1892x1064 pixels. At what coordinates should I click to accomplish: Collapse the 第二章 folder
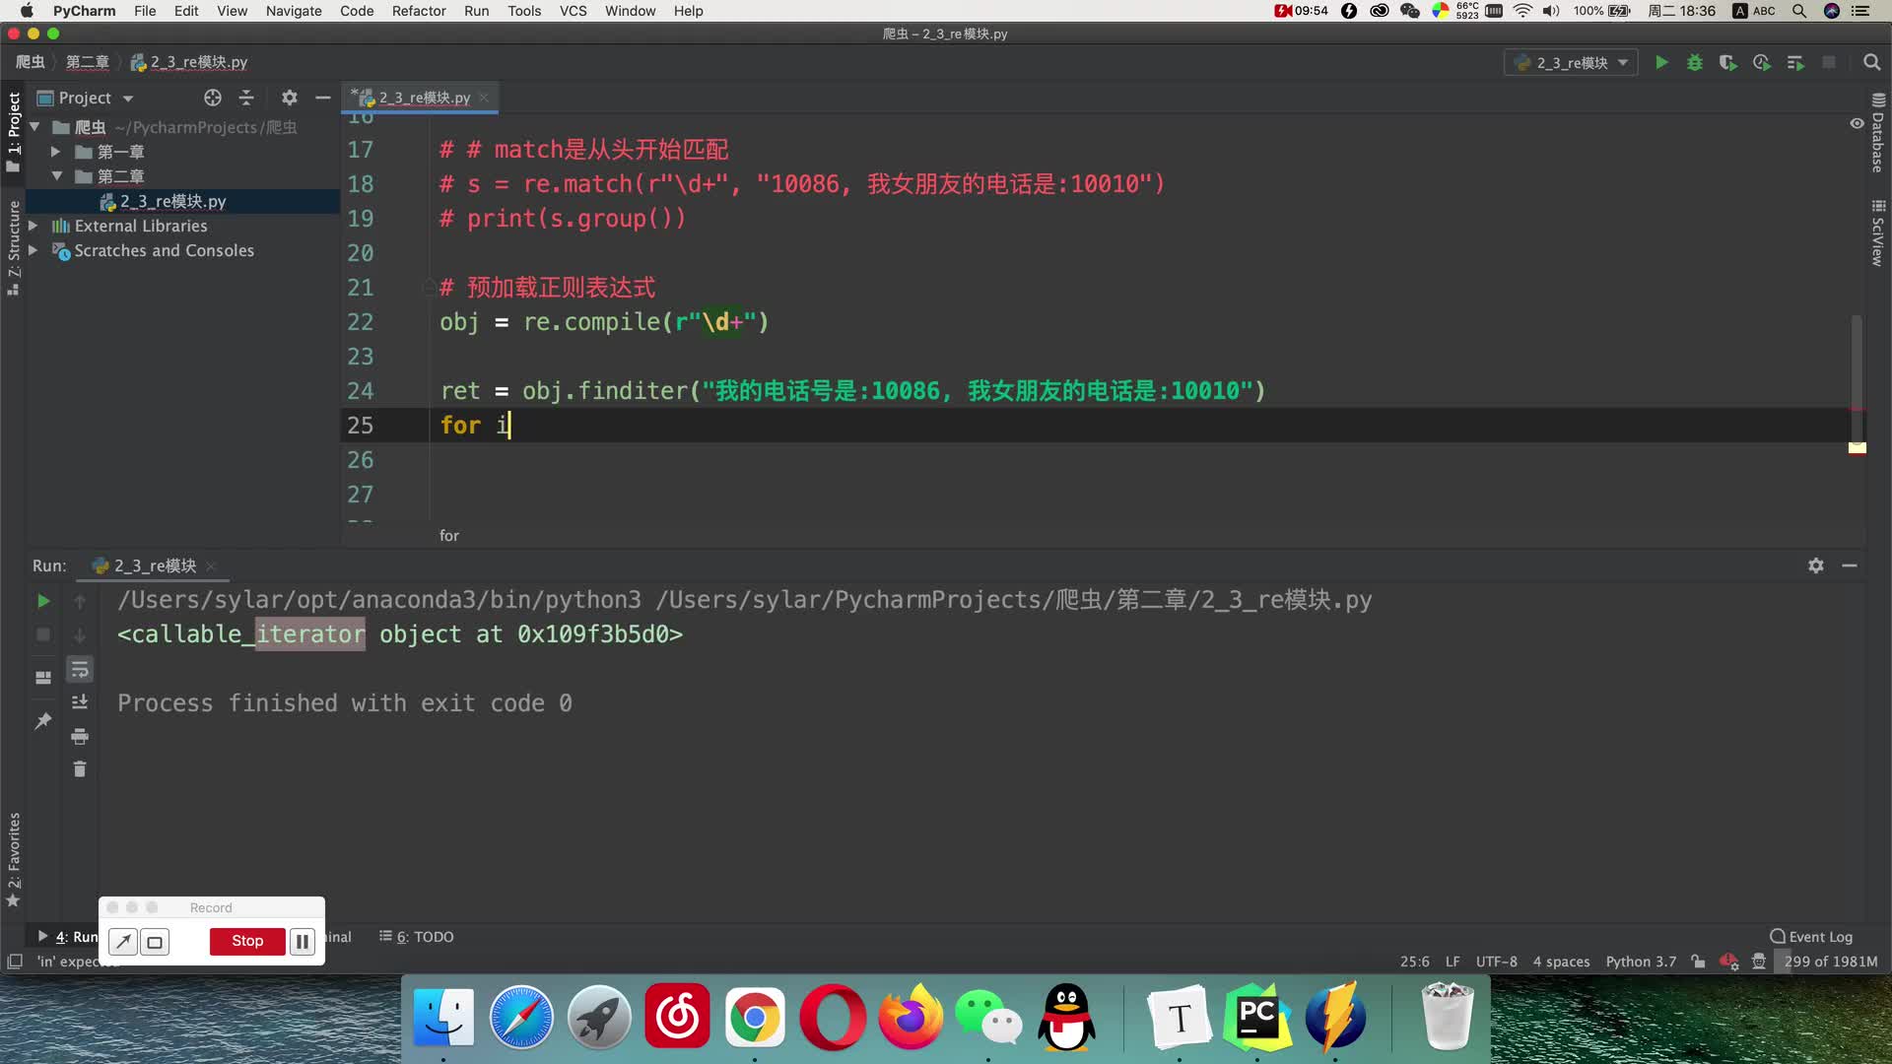(56, 176)
